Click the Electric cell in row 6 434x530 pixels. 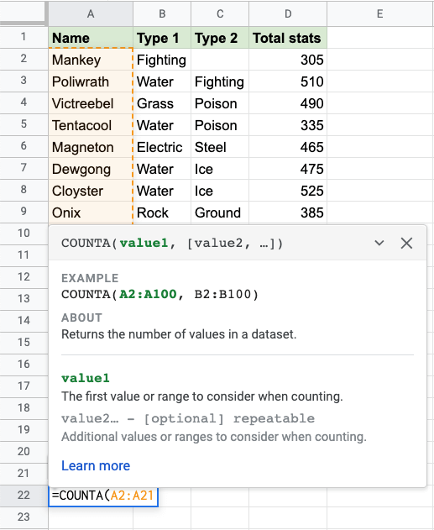click(162, 147)
